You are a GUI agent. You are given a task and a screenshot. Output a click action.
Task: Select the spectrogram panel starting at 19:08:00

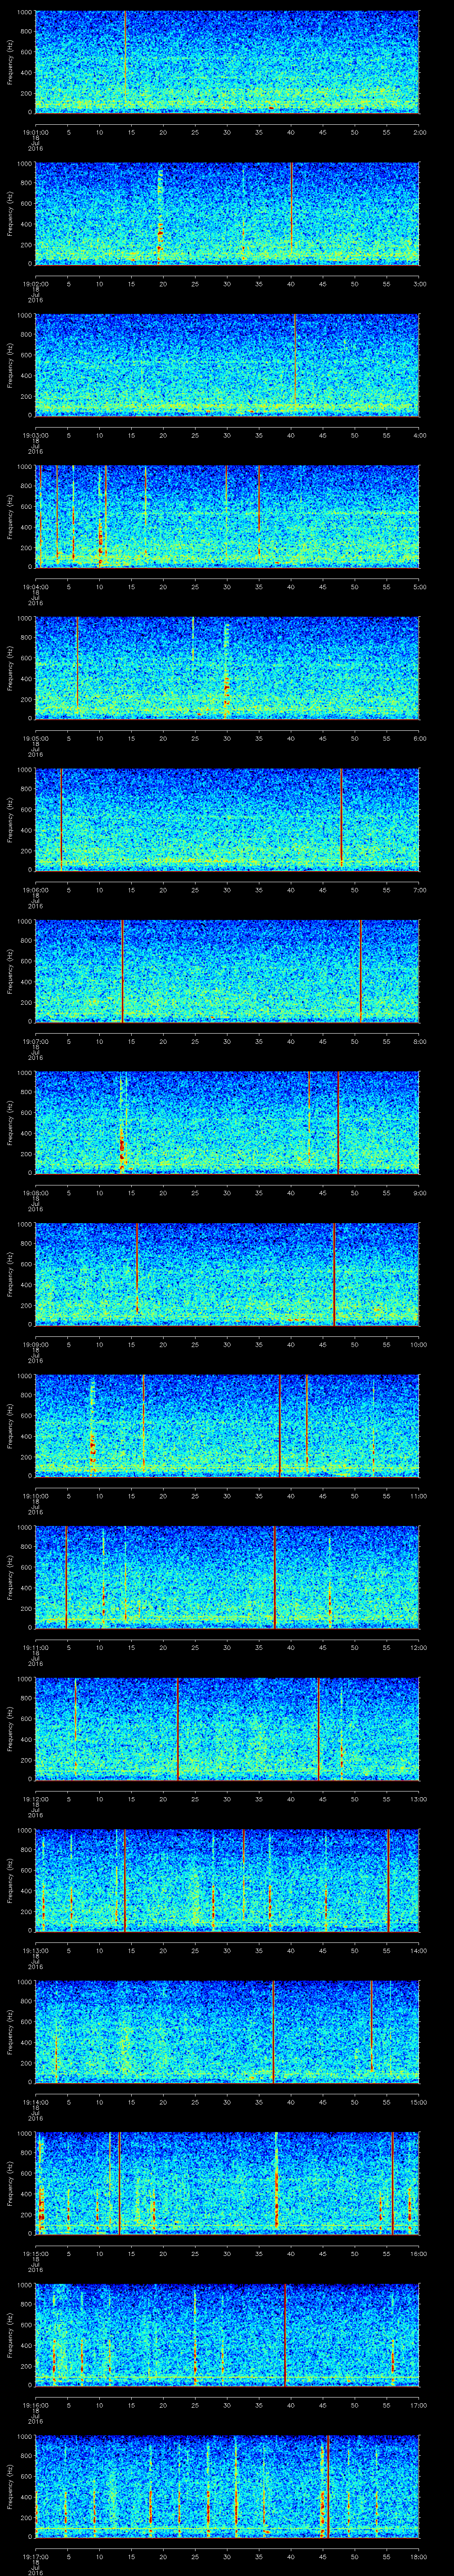[227, 1122]
